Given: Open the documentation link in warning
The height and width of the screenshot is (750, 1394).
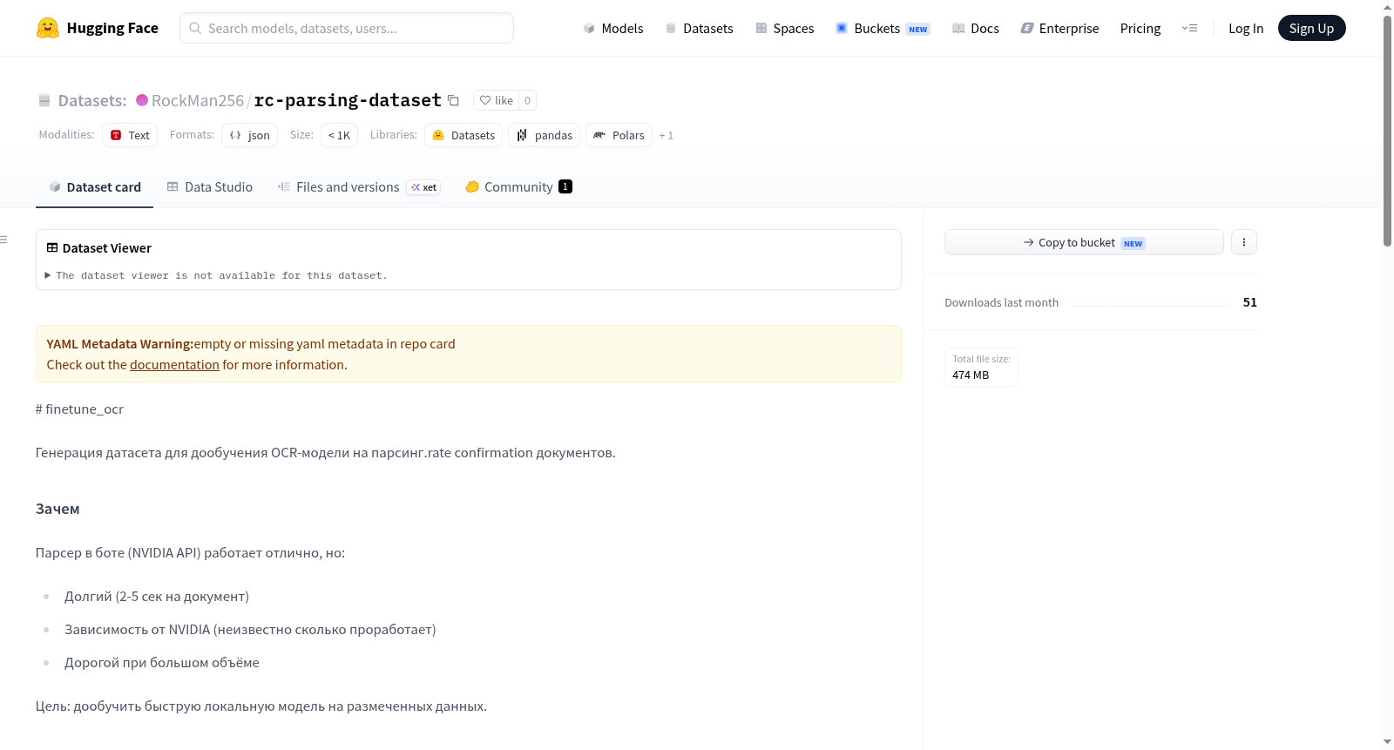Looking at the screenshot, I should pos(174,365).
